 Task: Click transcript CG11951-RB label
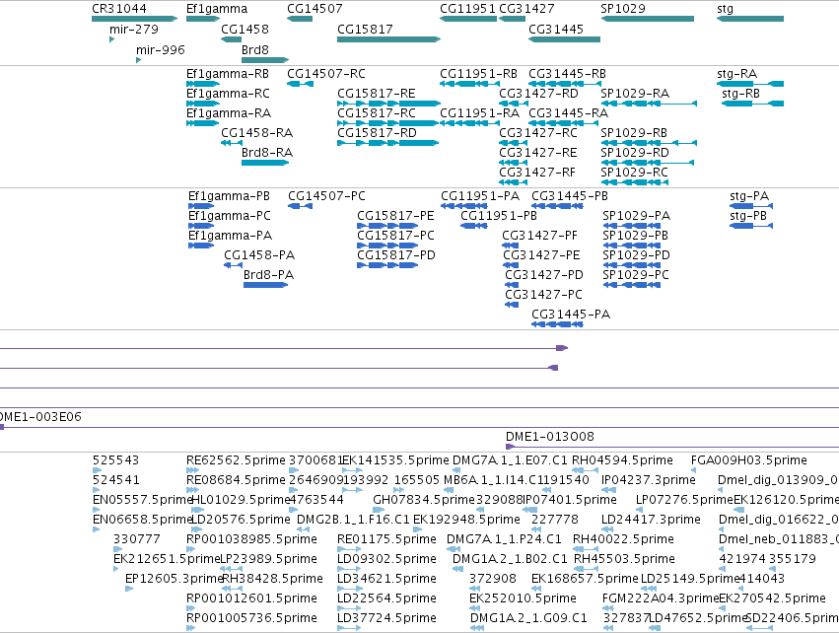tap(478, 73)
